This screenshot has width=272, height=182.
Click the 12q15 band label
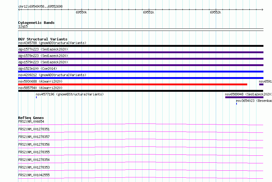point(23,26)
